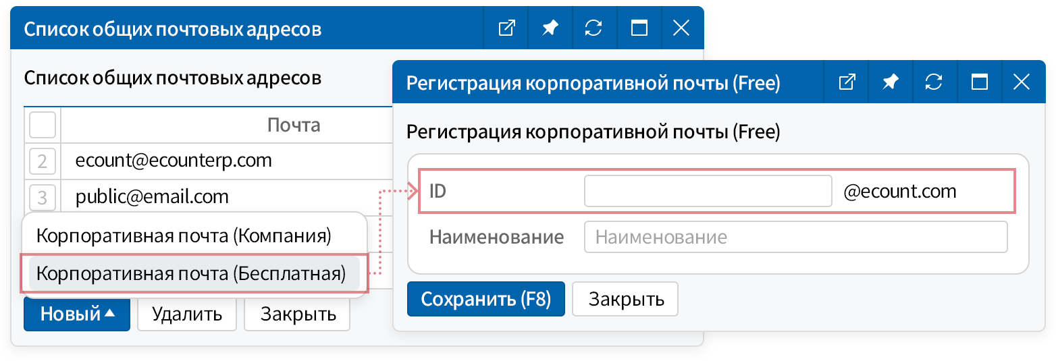Select public@email.com mail entry
Image resolution: width=1056 pixels, height=361 pixels.
point(152,196)
